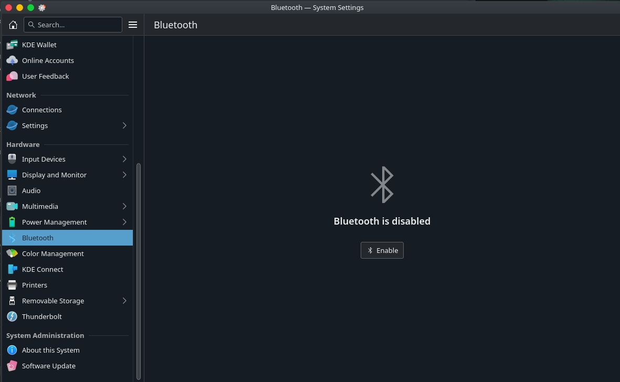Open KDE Connect settings
620x382 pixels.
[68, 269]
